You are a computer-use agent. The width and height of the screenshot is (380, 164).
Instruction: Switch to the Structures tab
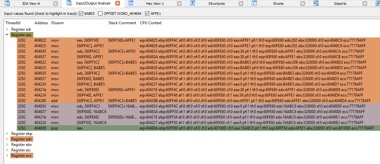[x=216, y=4]
